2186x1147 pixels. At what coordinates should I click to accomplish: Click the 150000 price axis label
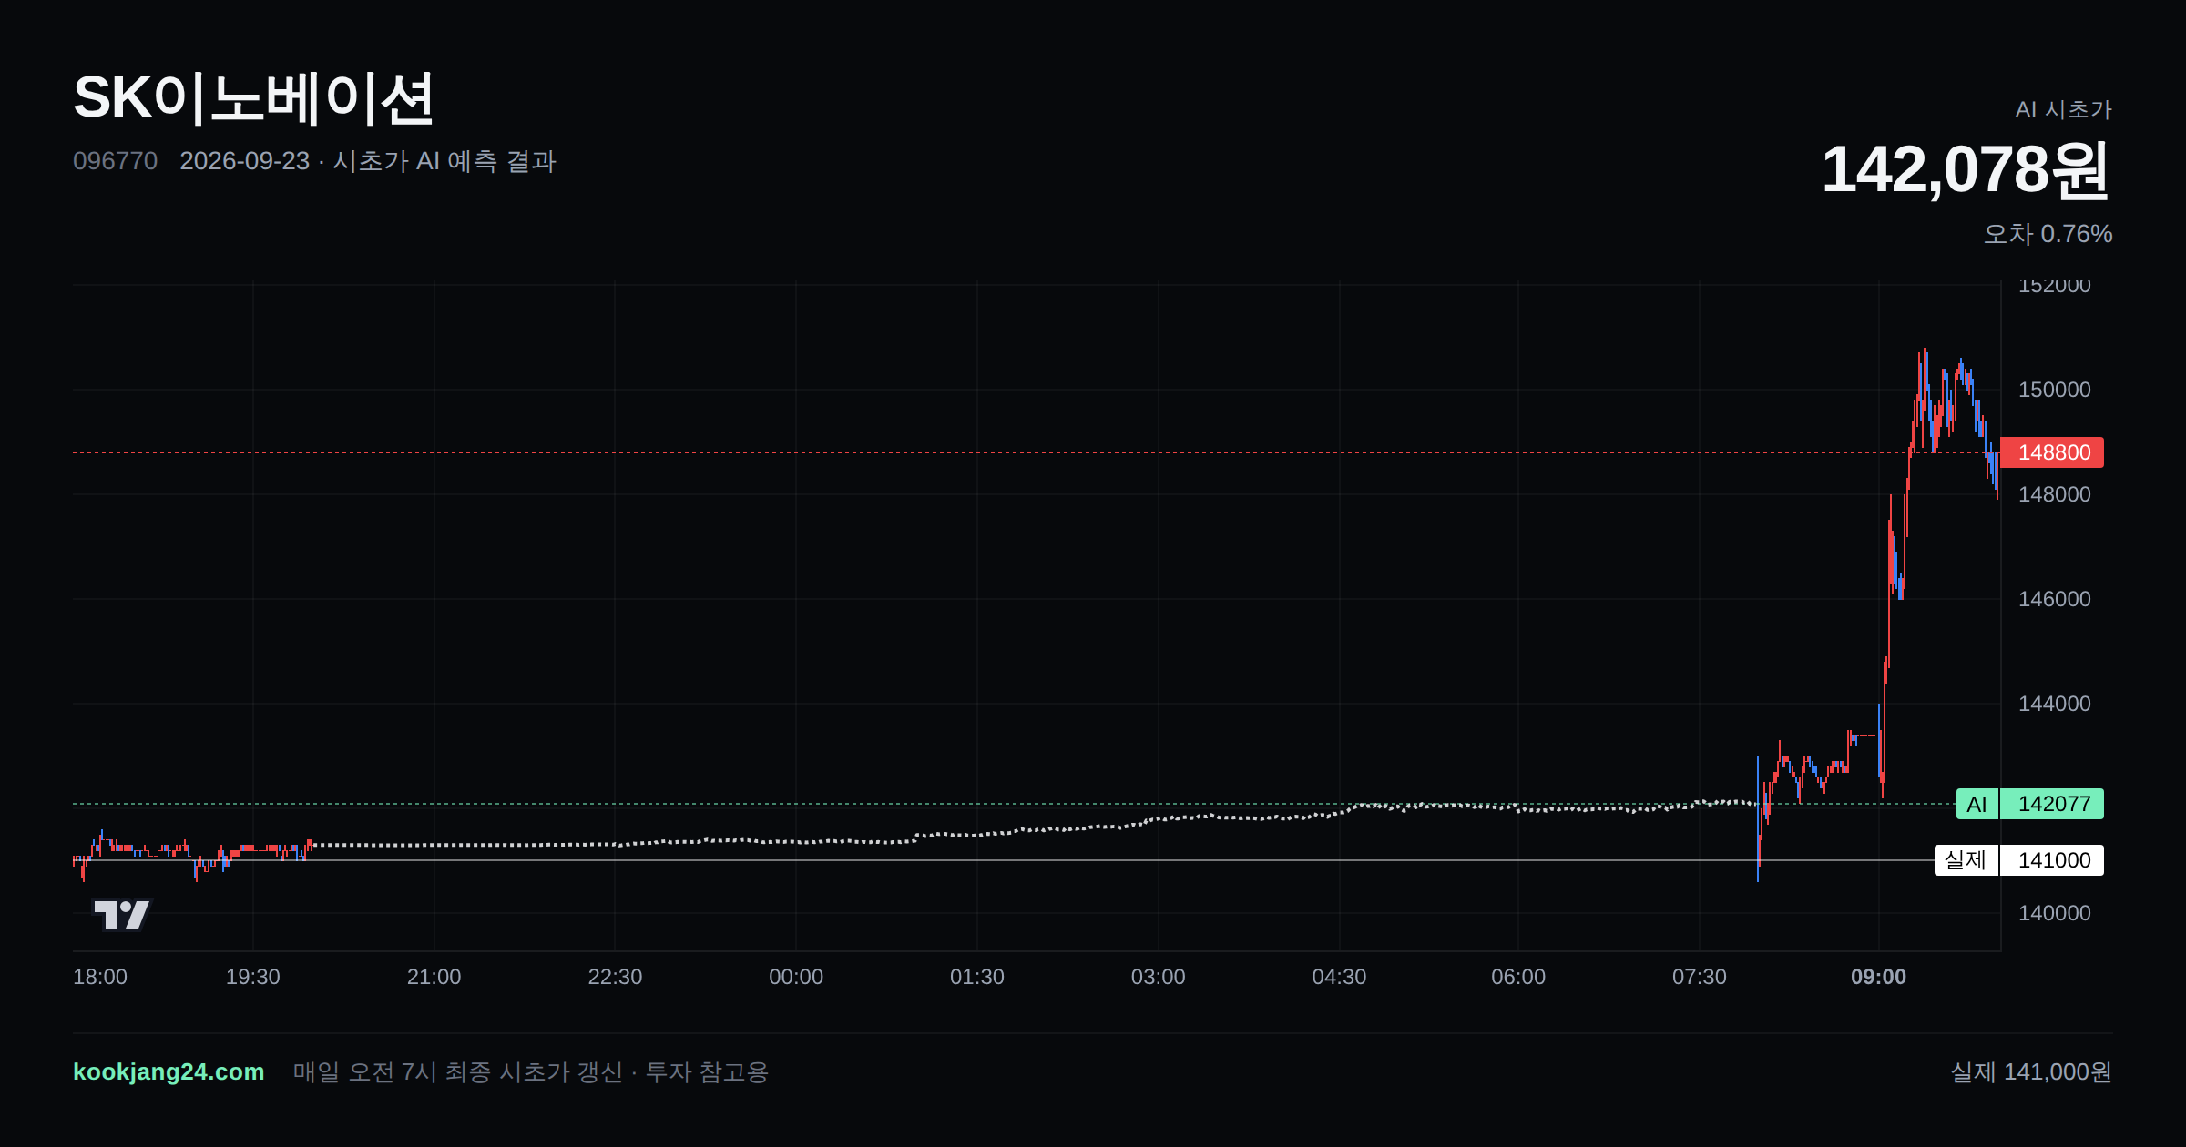pos(2054,390)
